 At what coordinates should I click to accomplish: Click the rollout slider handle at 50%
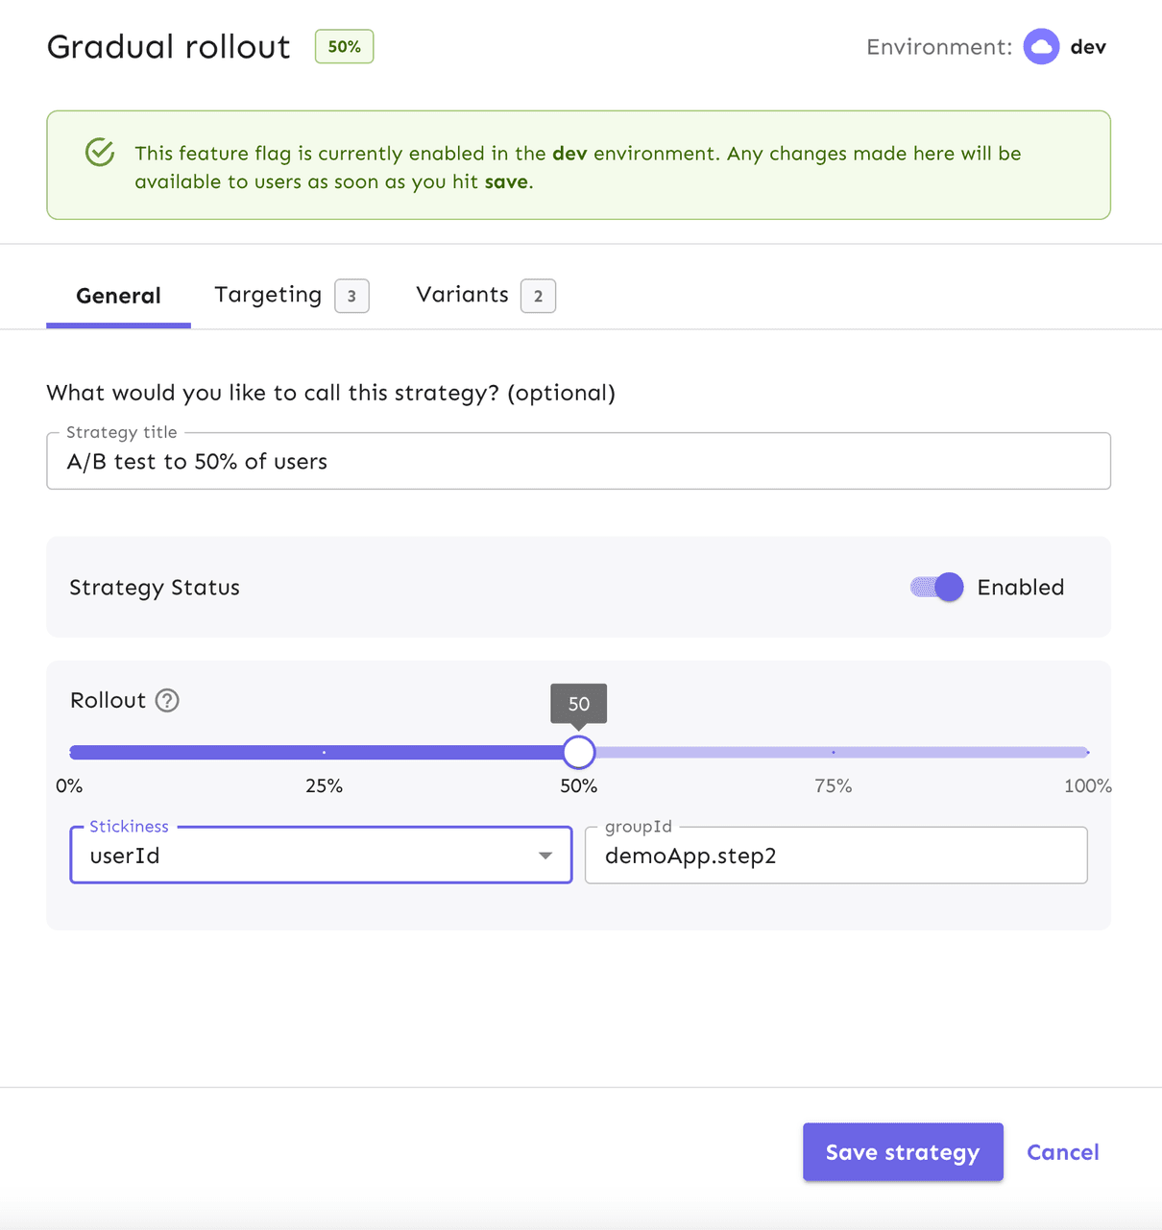[578, 753]
